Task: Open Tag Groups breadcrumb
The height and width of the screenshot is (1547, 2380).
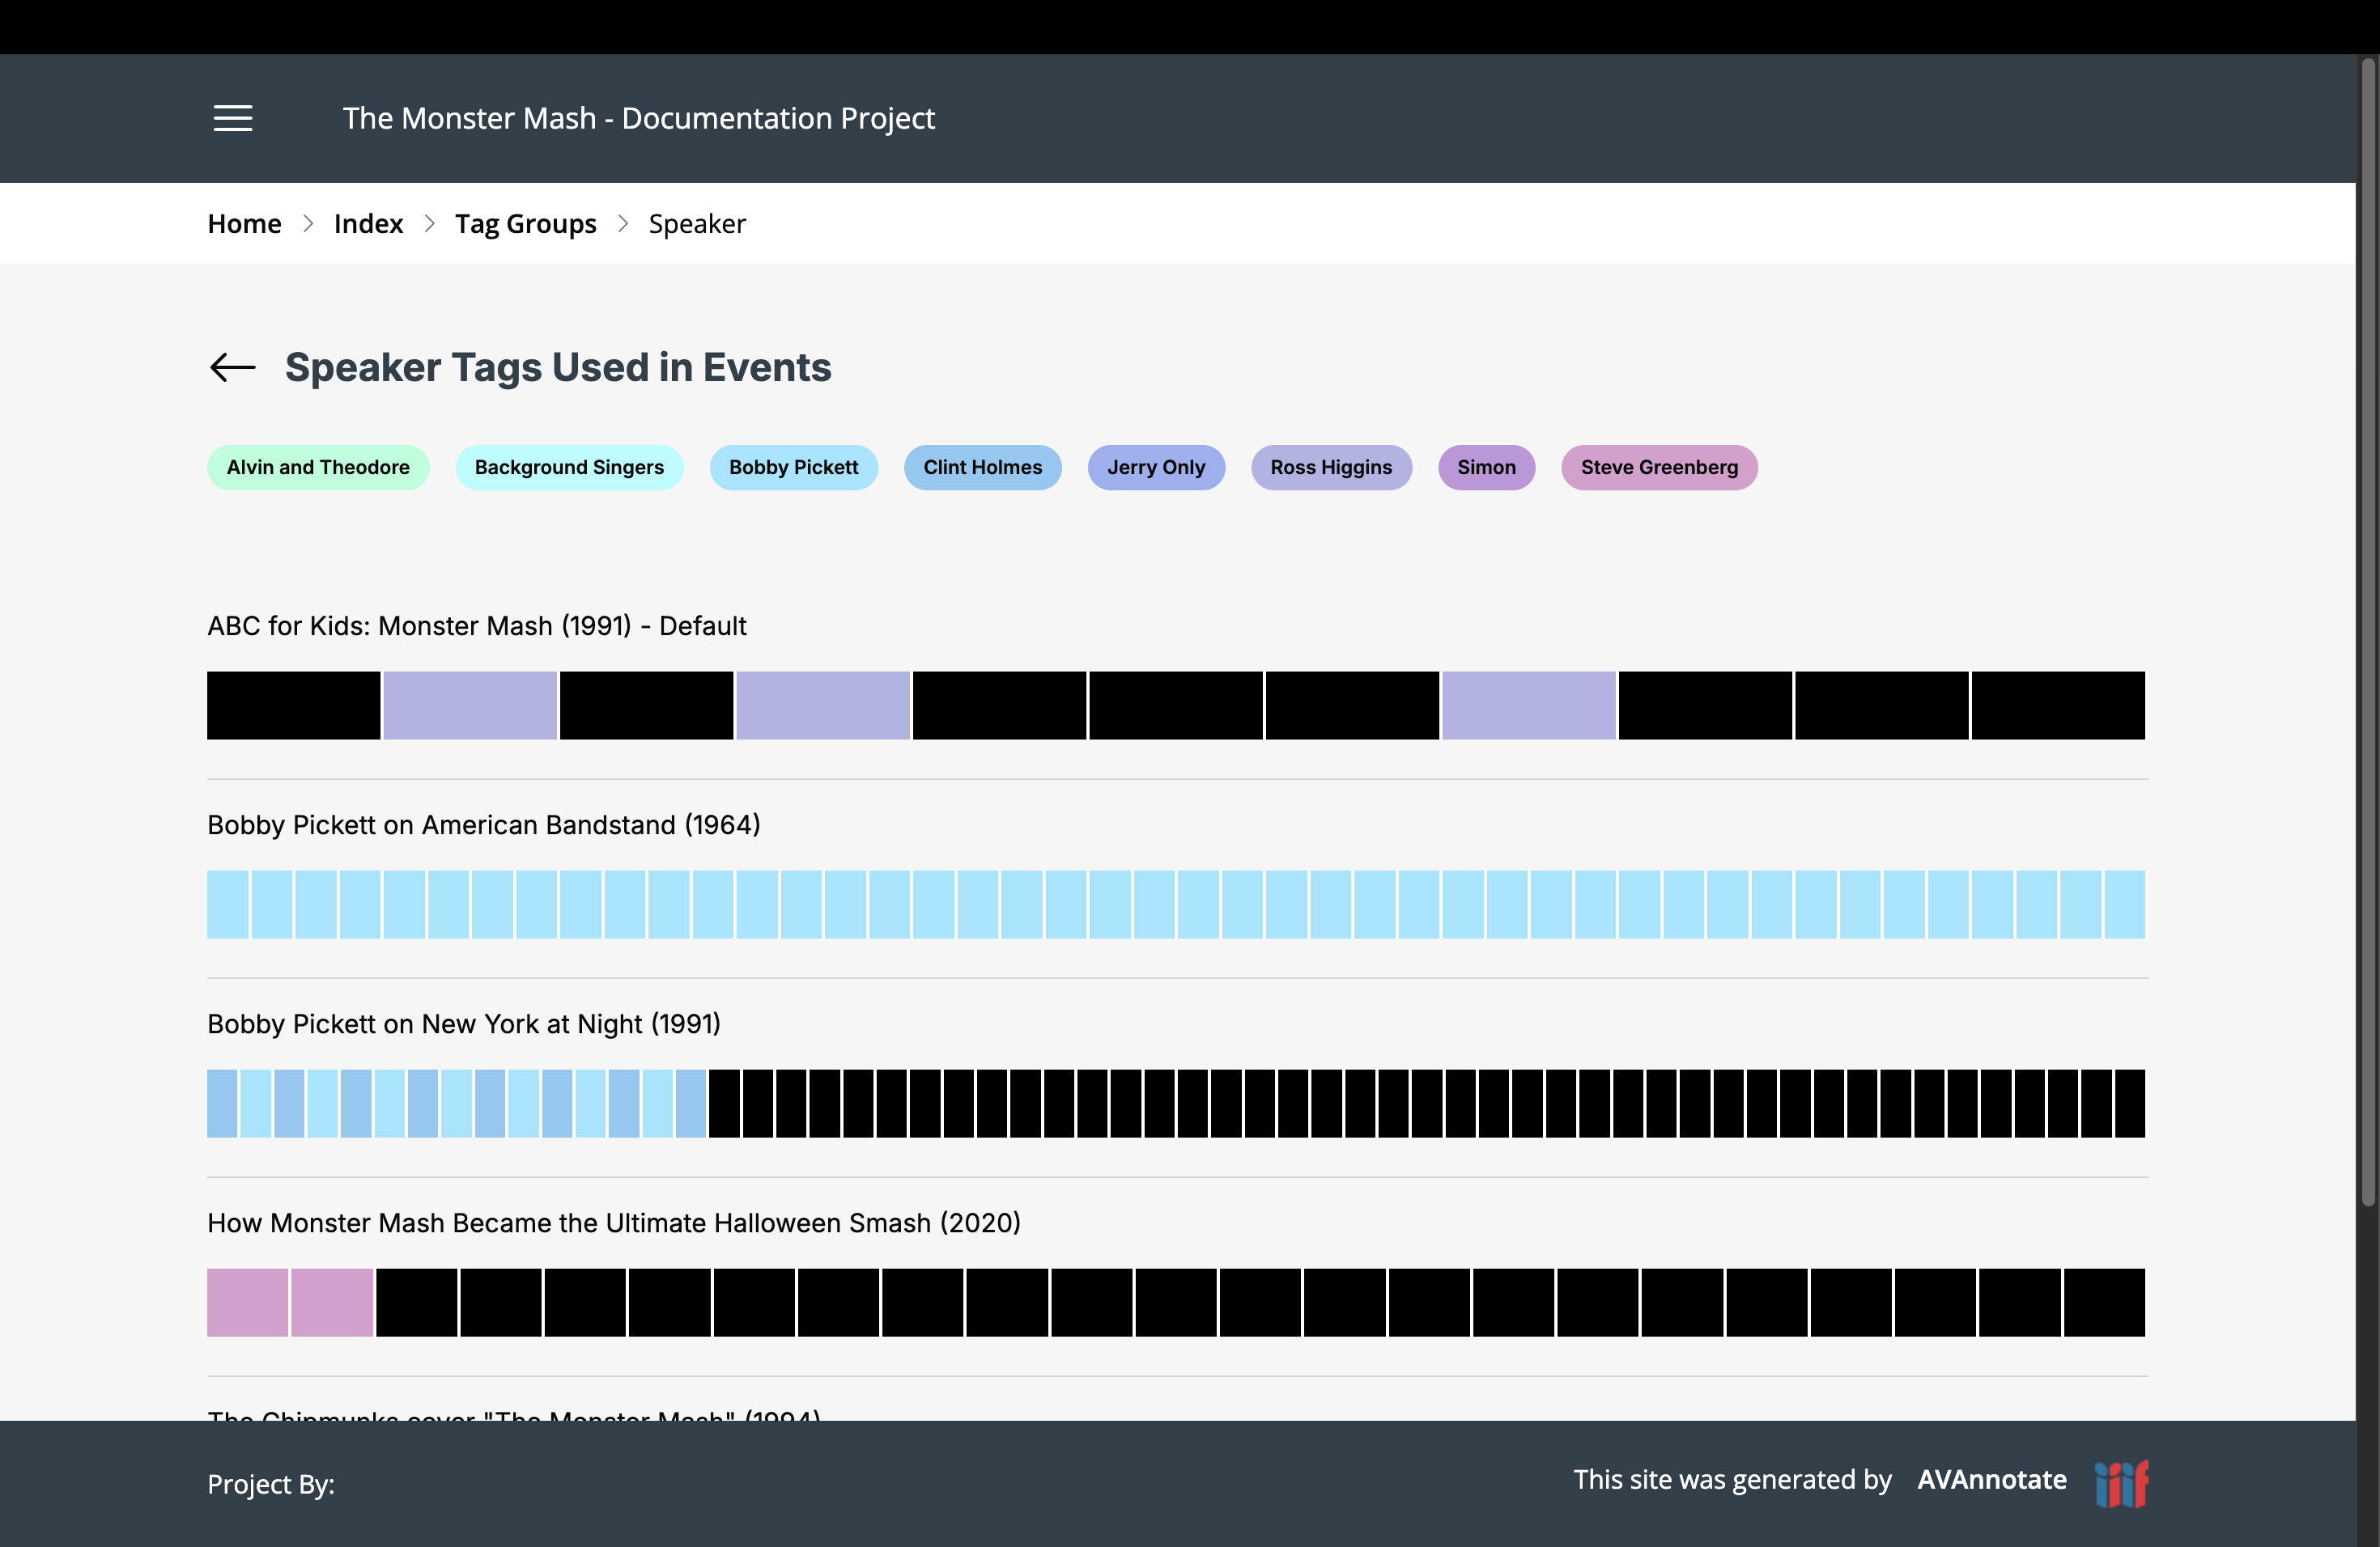Action: [525, 224]
